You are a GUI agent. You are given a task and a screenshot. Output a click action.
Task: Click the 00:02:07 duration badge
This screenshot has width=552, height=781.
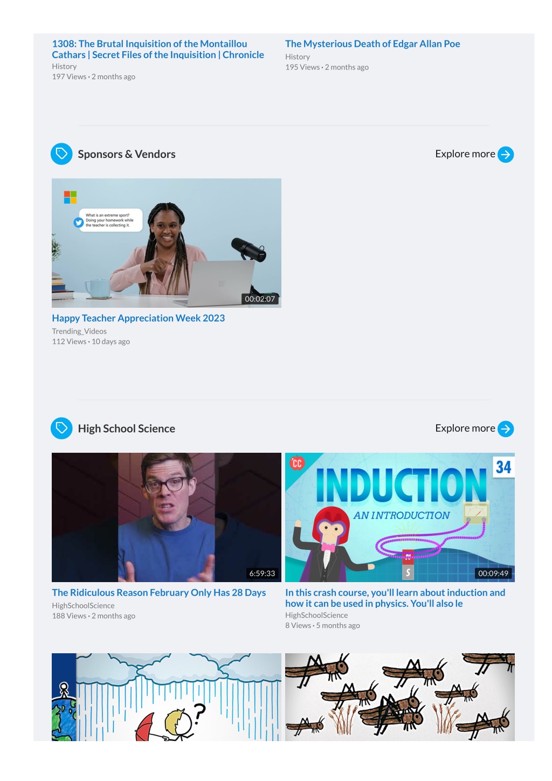coord(260,299)
